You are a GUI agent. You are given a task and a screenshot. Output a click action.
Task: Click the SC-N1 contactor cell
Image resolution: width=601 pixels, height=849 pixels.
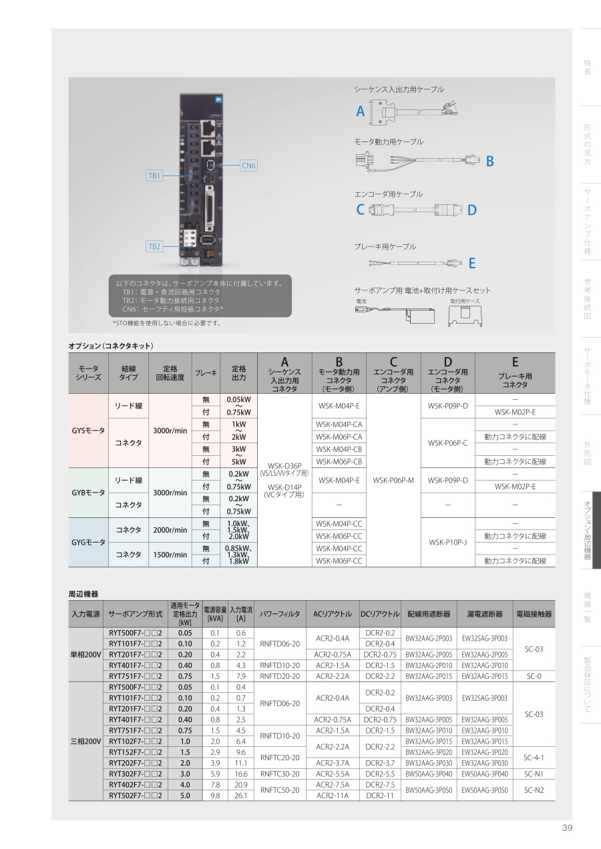click(534, 774)
